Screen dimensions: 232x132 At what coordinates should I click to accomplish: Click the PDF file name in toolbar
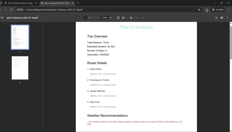(x=22, y=18)
